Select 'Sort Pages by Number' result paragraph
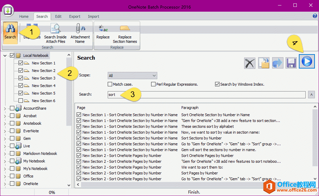 [199, 173]
